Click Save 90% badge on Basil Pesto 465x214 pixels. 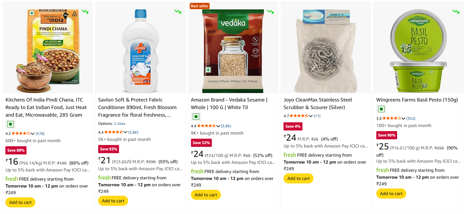tap(387, 135)
